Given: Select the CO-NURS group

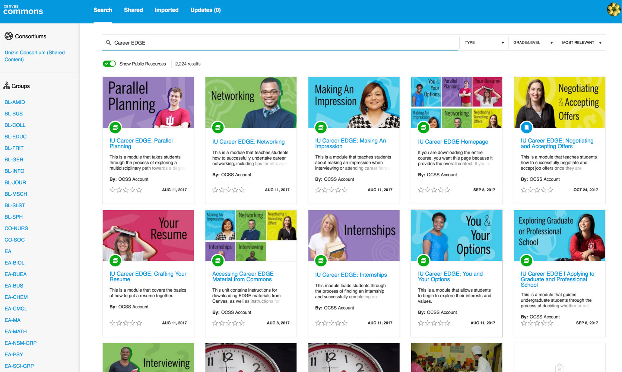Looking at the screenshot, I should (16, 228).
